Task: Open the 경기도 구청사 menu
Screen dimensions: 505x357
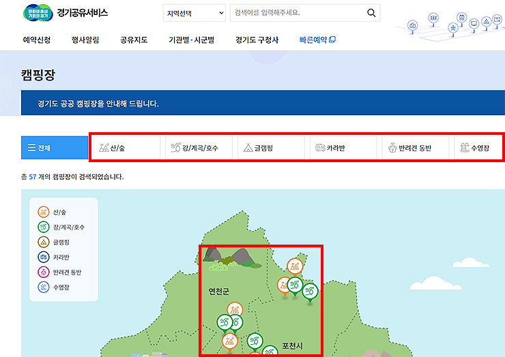Action: pos(257,40)
